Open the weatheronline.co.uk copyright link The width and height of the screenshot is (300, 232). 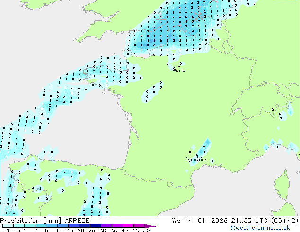point(260,228)
